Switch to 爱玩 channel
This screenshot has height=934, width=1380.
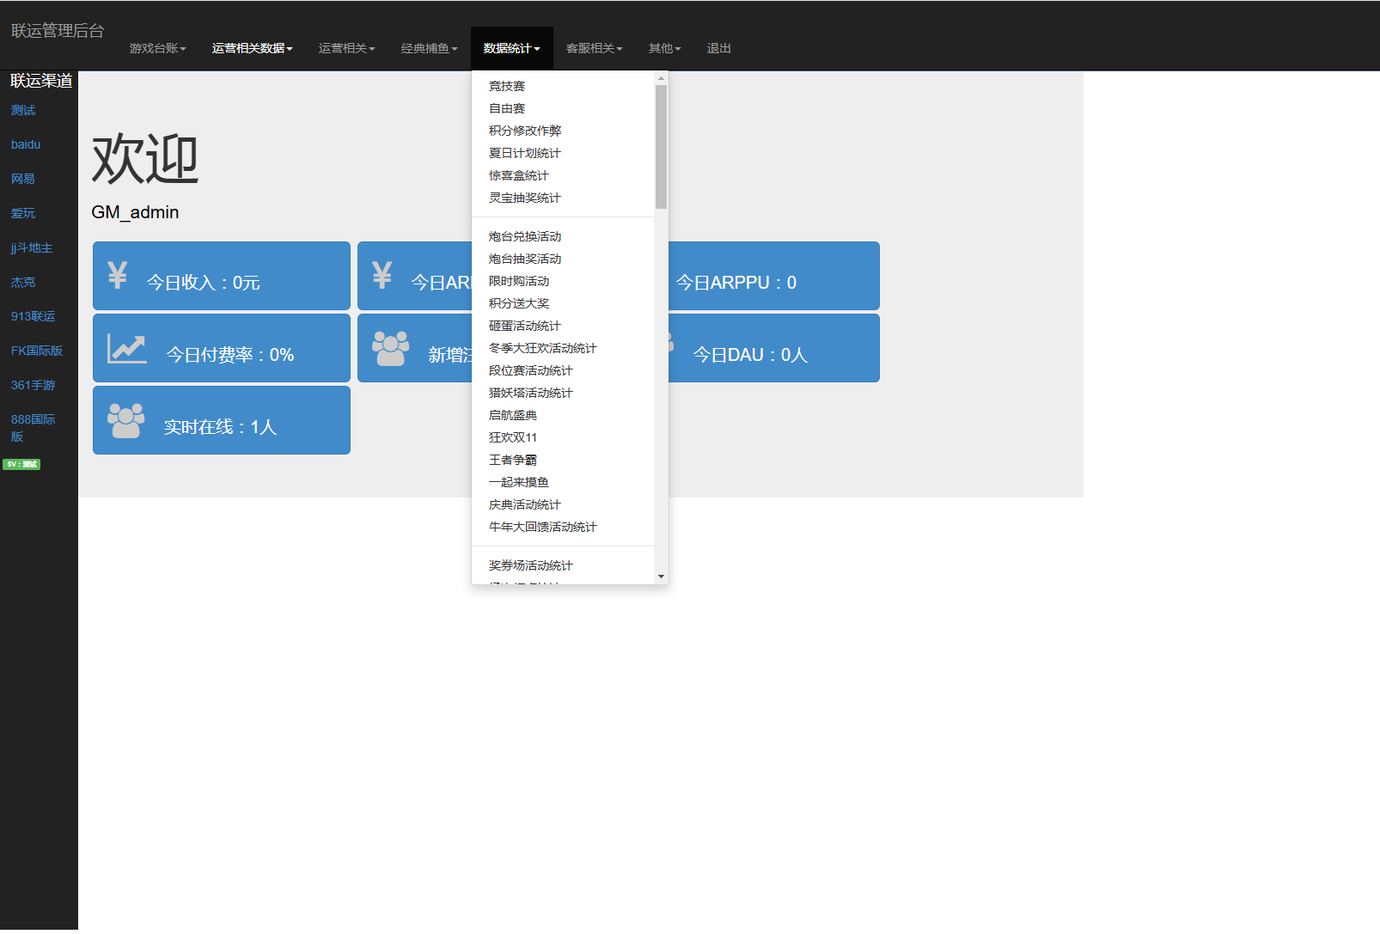tap(23, 213)
